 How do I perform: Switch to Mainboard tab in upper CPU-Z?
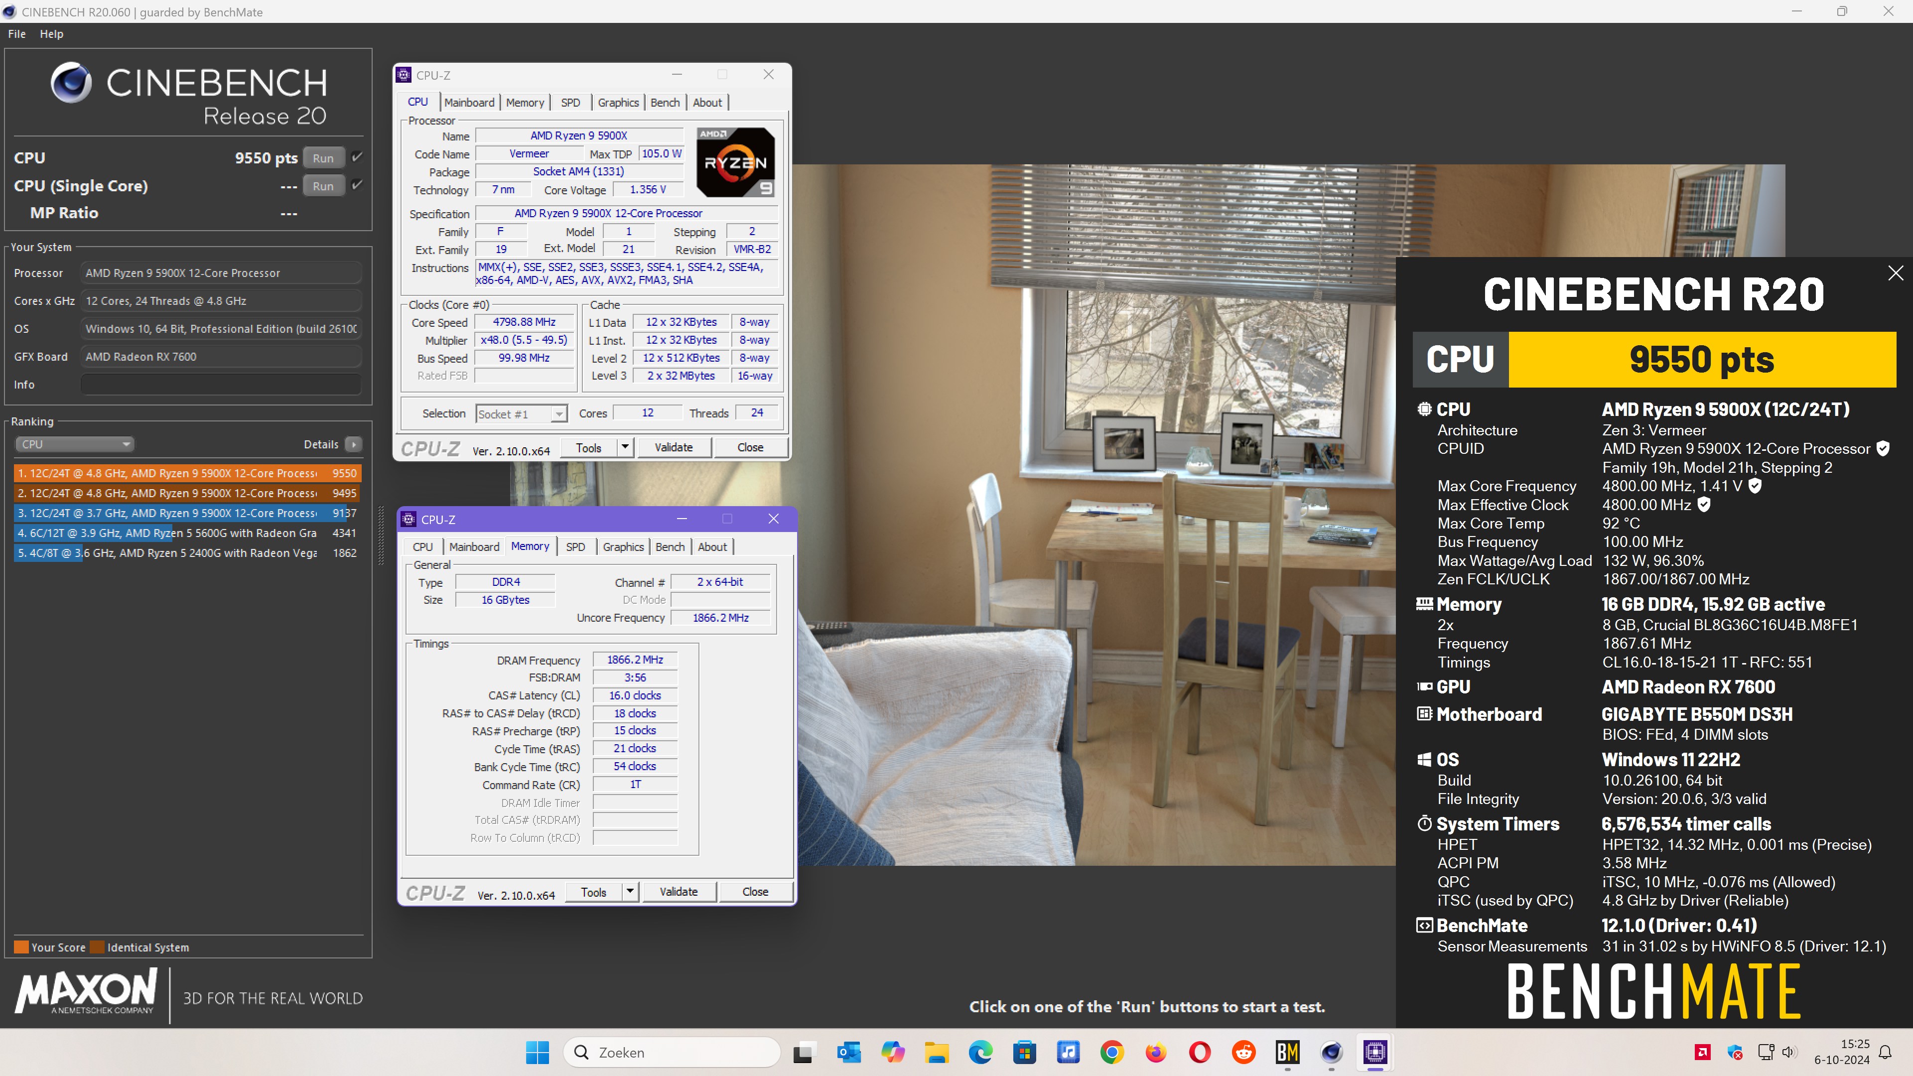[469, 103]
